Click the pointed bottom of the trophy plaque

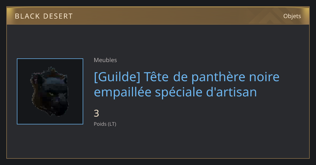click(x=50, y=114)
